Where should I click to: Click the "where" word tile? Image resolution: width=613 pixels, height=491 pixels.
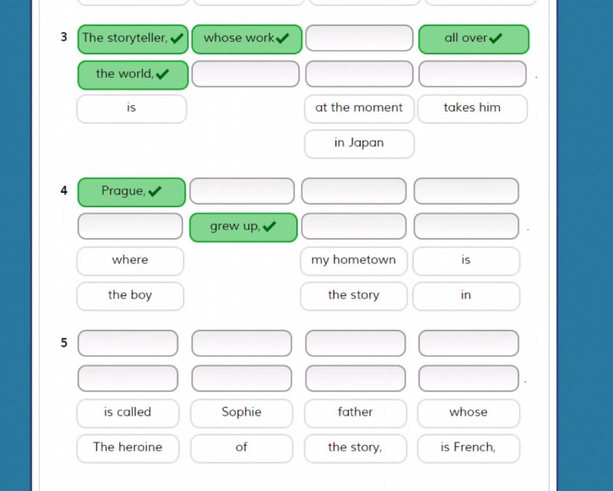point(130,260)
